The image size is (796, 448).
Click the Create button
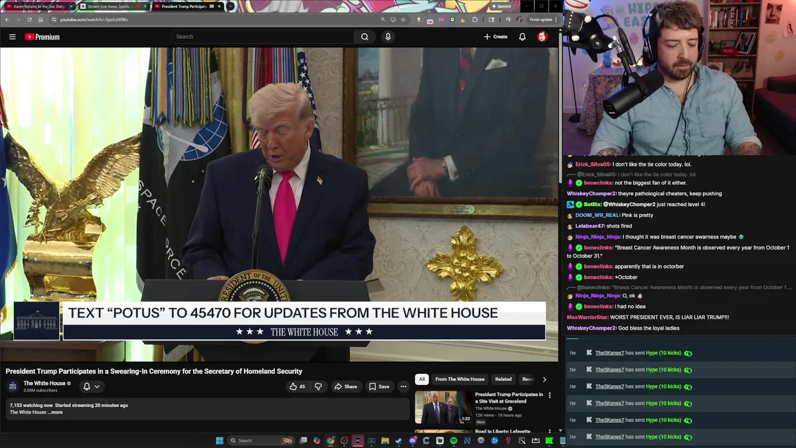click(x=496, y=37)
